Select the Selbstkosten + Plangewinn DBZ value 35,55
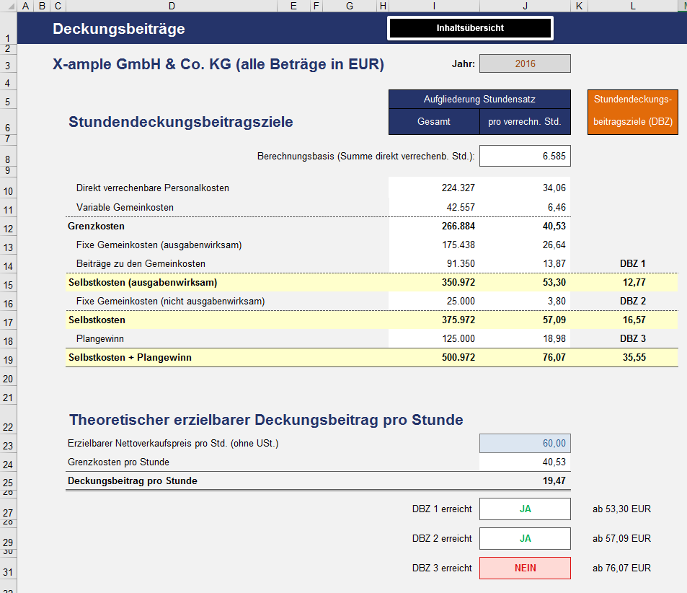 [632, 358]
